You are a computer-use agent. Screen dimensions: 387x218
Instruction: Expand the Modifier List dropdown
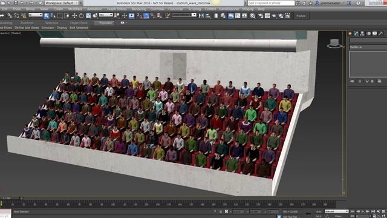tap(368, 47)
